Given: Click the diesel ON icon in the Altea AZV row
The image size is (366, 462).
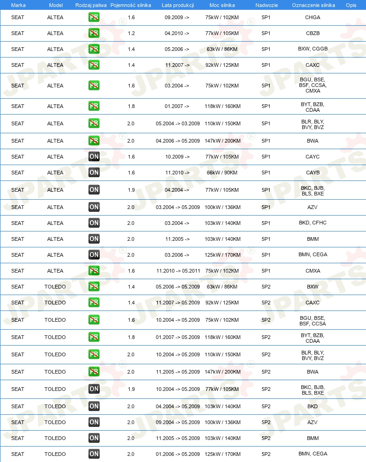Looking at the screenshot, I should [x=94, y=207].
